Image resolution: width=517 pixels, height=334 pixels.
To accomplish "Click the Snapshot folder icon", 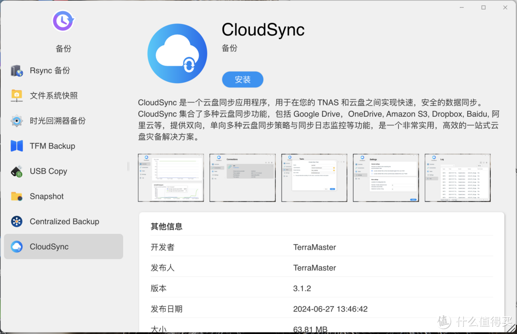I will tap(17, 196).
